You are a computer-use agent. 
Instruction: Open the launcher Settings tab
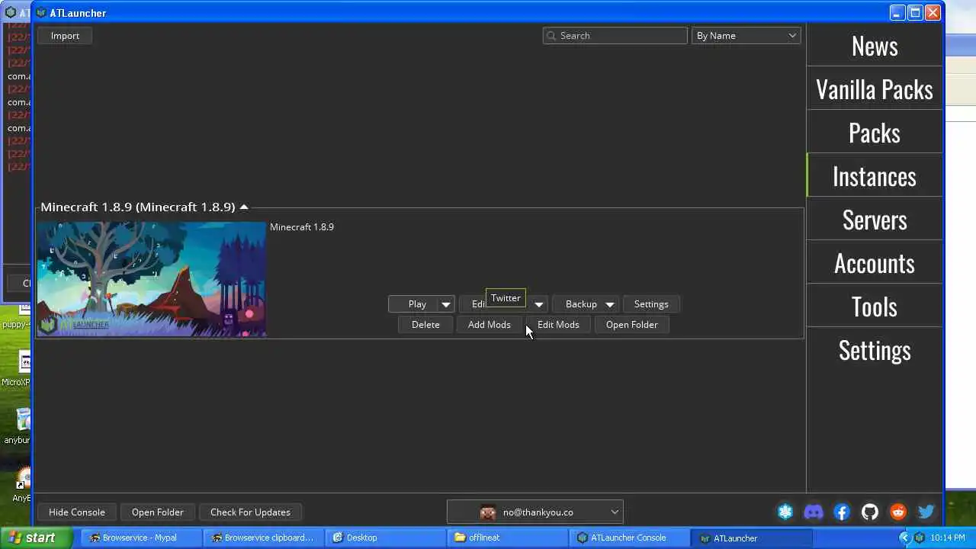click(x=875, y=350)
